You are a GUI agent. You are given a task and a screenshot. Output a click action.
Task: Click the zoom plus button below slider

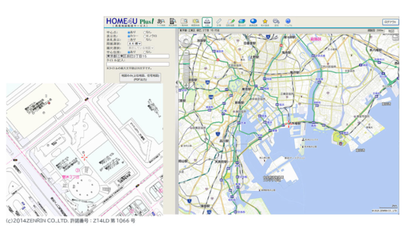(x=186, y=85)
